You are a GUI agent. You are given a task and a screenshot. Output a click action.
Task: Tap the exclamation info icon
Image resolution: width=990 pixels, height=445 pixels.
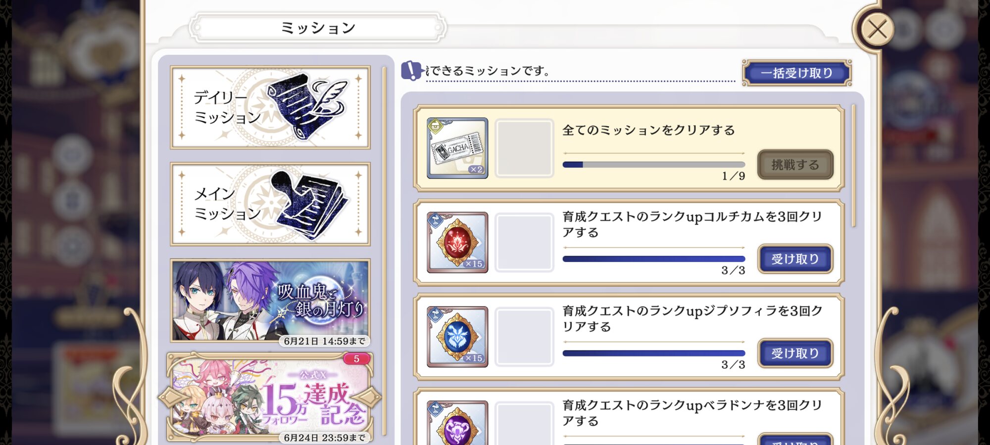(411, 71)
